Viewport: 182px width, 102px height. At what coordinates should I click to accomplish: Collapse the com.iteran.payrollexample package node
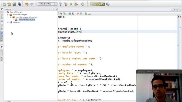(11, 17)
